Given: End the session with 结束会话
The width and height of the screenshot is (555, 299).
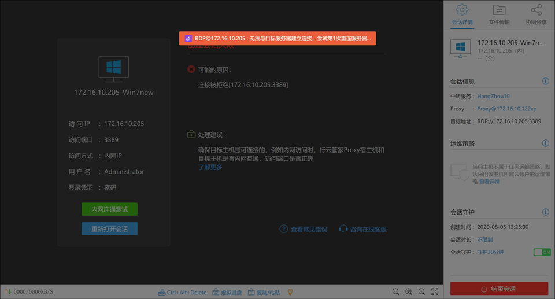Looking at the screenshot, I should [x=498, y=289].
